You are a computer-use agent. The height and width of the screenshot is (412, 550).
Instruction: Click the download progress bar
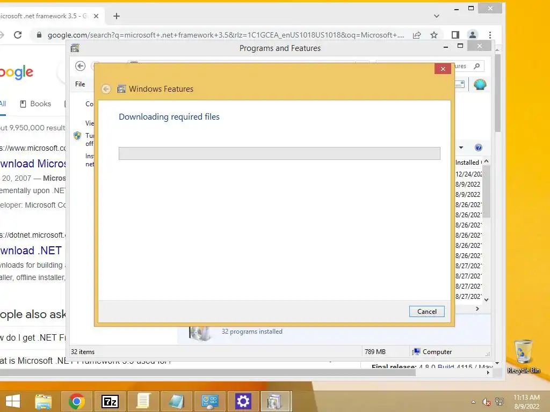click(279, 153)
